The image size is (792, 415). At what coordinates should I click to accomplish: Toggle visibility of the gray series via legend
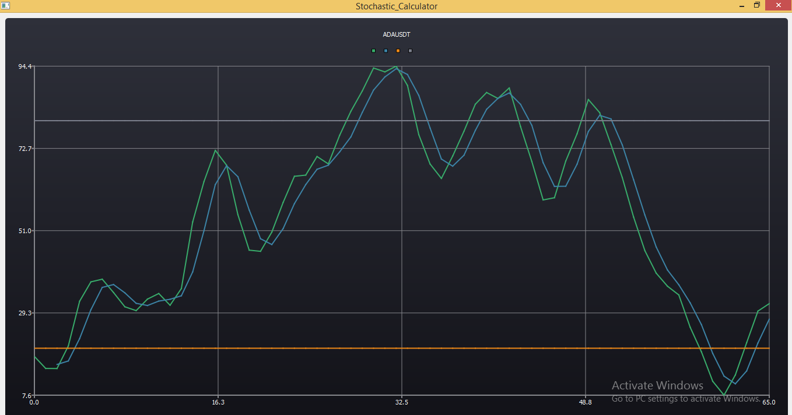(410, 51)
